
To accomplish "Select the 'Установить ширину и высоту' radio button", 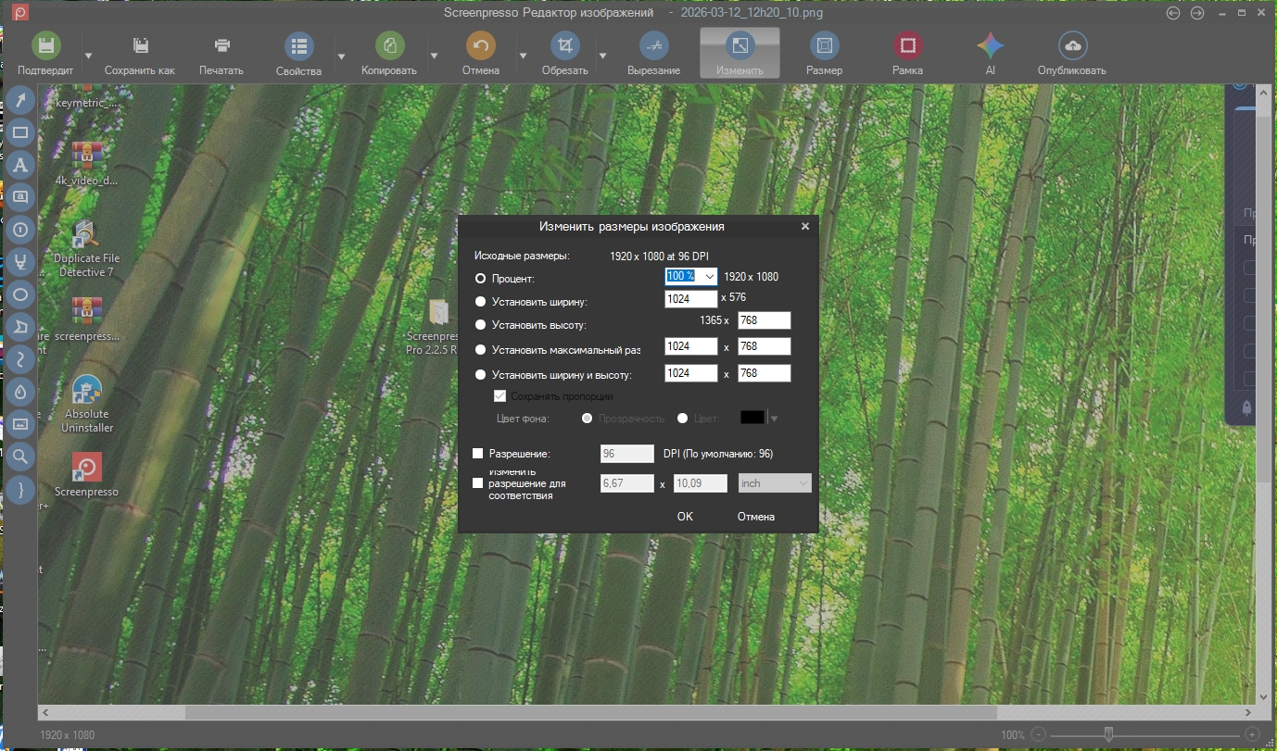I will pyautogui.click(x=480, y=375).
